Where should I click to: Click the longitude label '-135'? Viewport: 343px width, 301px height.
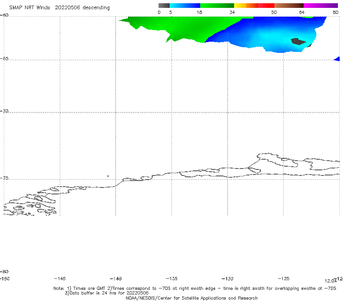(171, 278)
